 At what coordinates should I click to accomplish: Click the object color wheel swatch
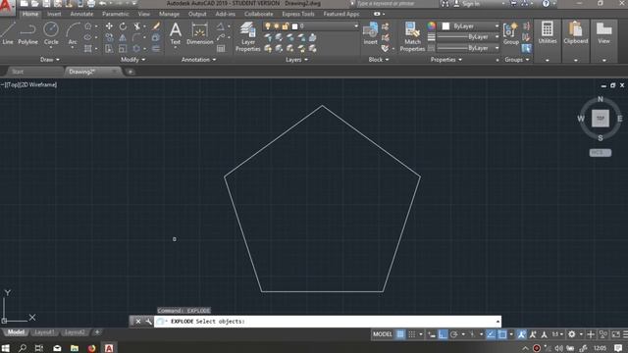(x=431, y=26)
